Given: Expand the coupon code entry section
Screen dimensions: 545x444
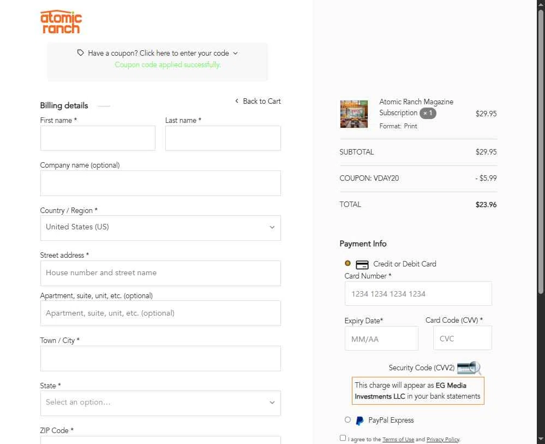Looking at the screenshot, I should point(158,53).
